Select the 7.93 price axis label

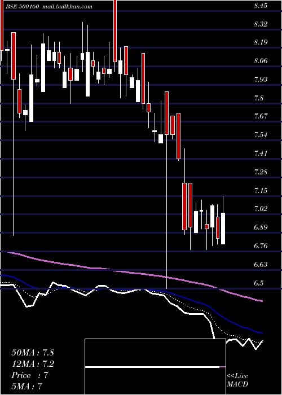[261, 80]
